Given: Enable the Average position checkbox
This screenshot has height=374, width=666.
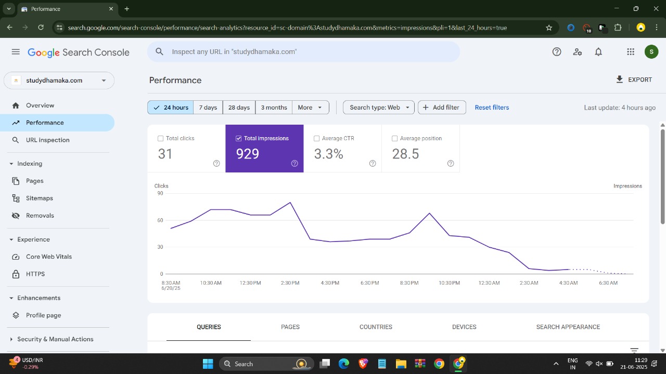Looking at the screenshot, I should (x=394, y=139).
